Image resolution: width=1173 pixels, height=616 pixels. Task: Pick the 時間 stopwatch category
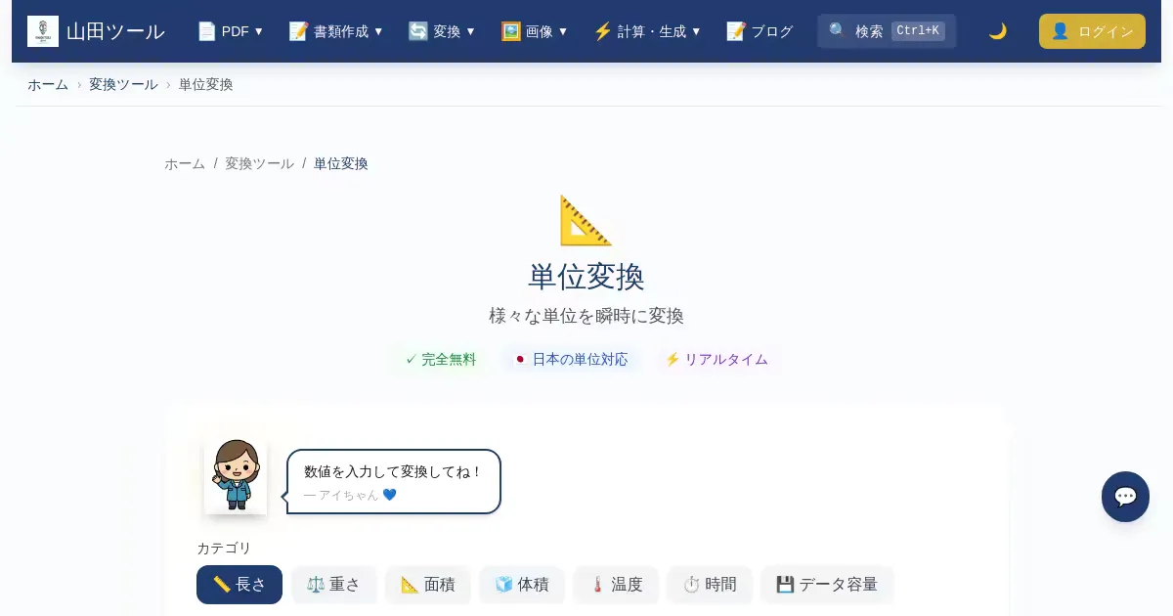click(710, 585)
